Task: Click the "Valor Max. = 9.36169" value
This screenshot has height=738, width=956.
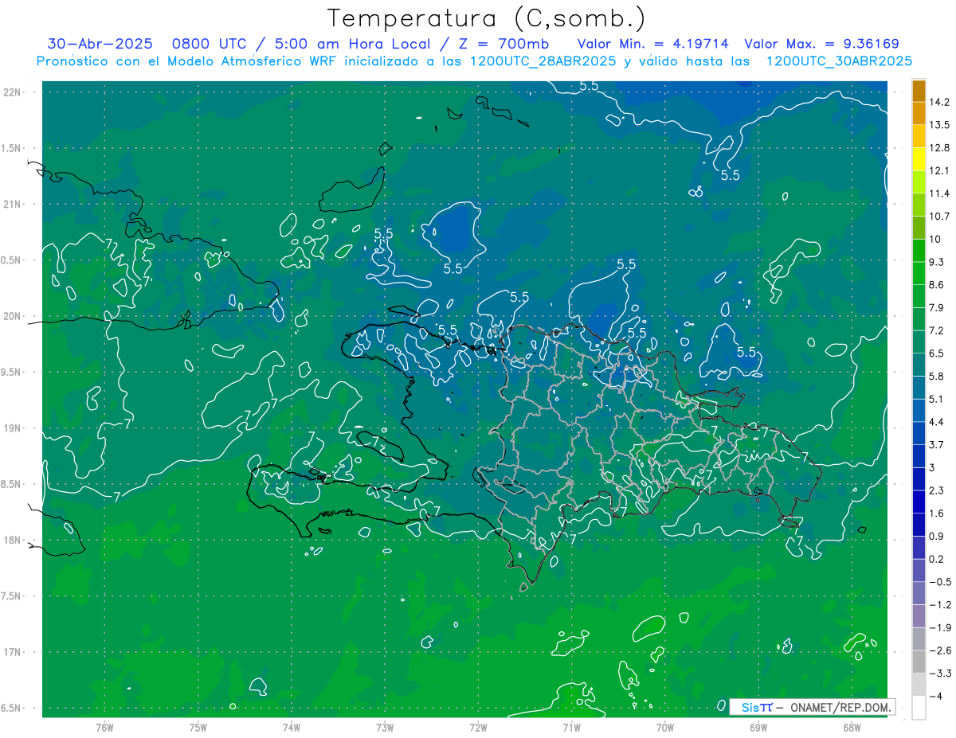Action: (x=821, y=44)
